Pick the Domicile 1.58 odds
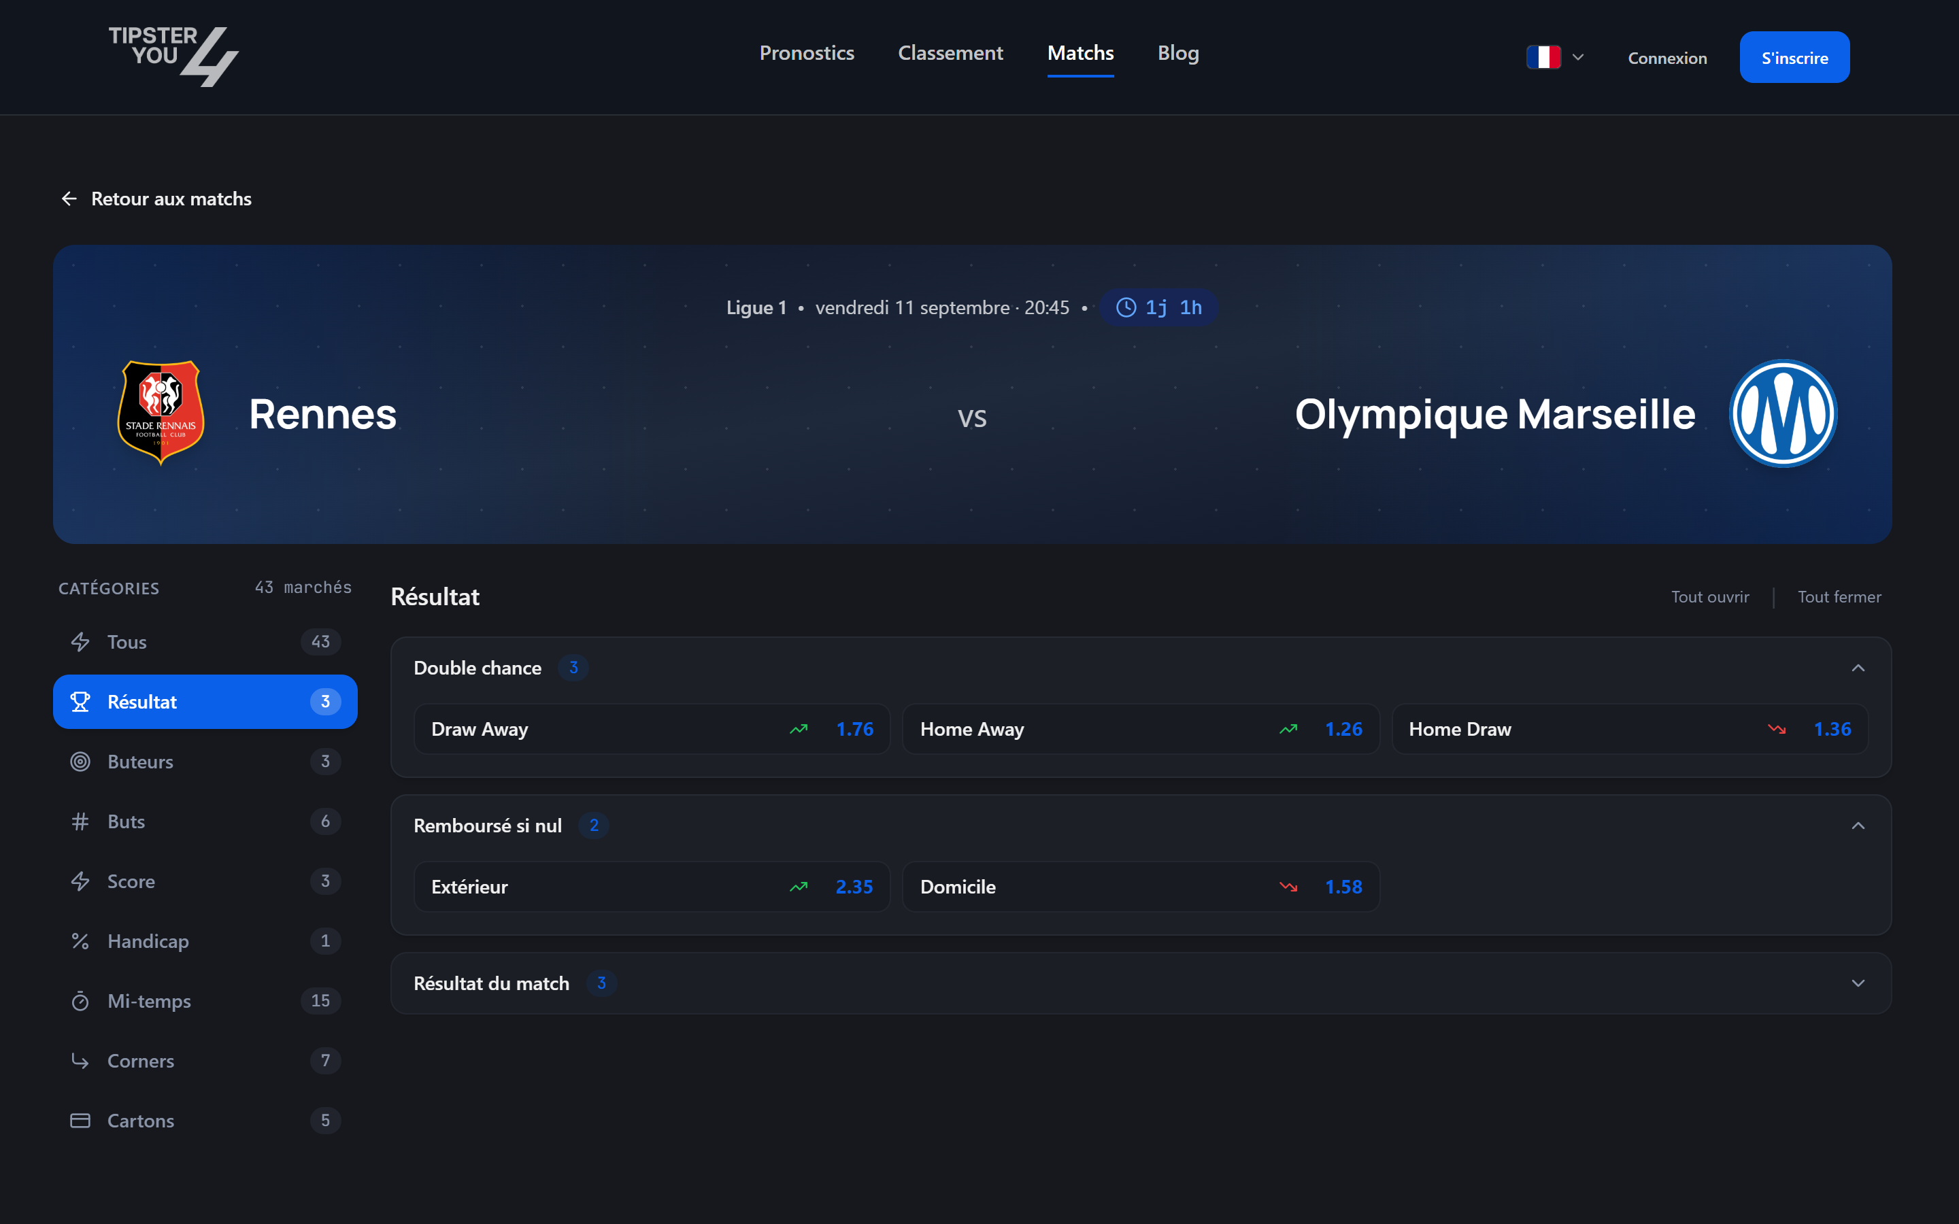This screenshot has width=1959, height=1224. [1141, 887]
